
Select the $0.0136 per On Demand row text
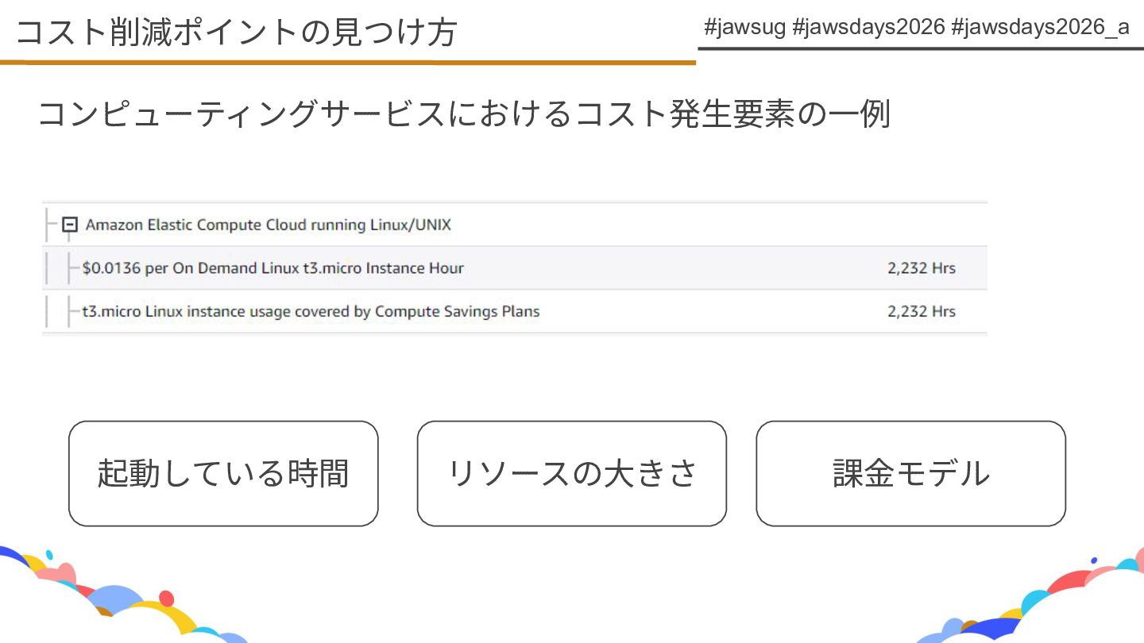coord(272,268)
